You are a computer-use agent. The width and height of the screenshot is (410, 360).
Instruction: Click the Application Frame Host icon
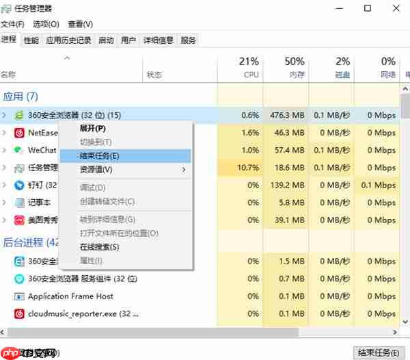(19, 296)
